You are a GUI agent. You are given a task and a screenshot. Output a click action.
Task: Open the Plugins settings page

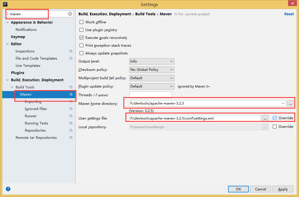click(18, 73)
